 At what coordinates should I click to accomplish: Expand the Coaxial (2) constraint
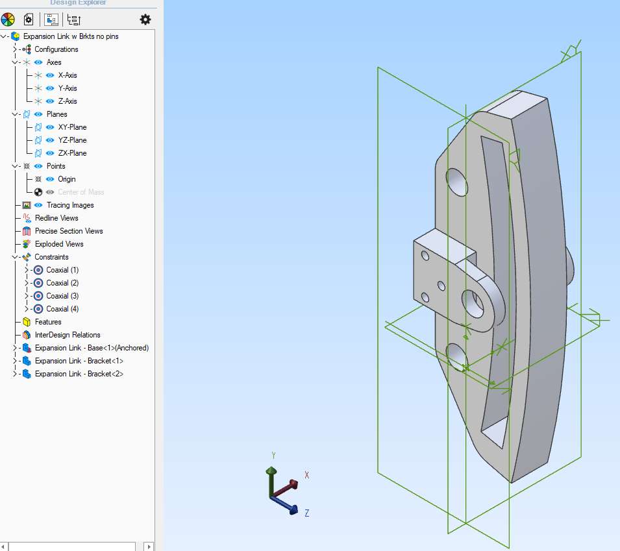click(27, 283)
